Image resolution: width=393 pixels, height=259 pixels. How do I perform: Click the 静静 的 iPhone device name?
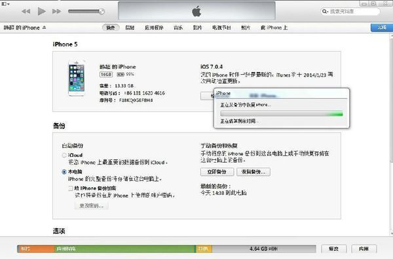click(x=22, y=28)
